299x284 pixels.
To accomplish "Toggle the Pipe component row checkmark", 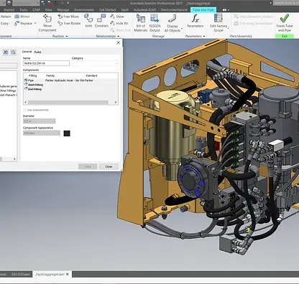I will 26,80.
